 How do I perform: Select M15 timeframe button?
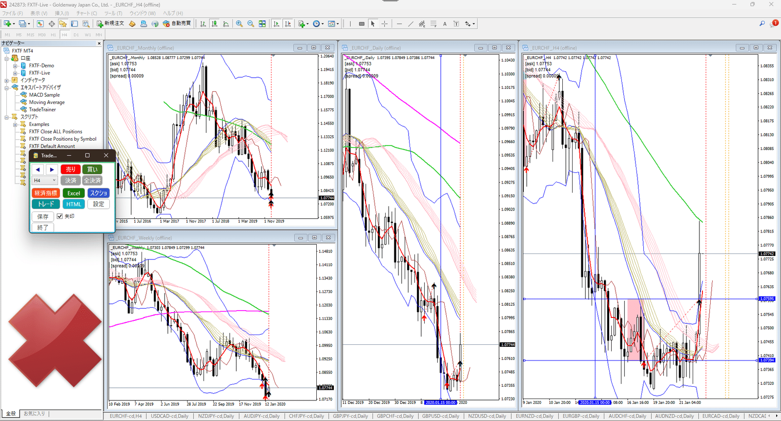30,35
